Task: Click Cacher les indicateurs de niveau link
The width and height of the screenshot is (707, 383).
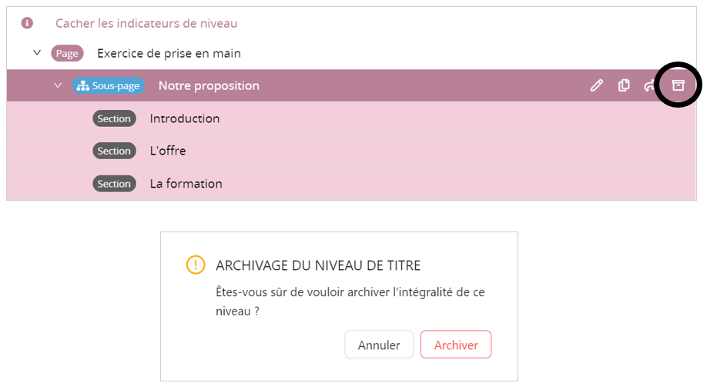Action: coord(146,23)
